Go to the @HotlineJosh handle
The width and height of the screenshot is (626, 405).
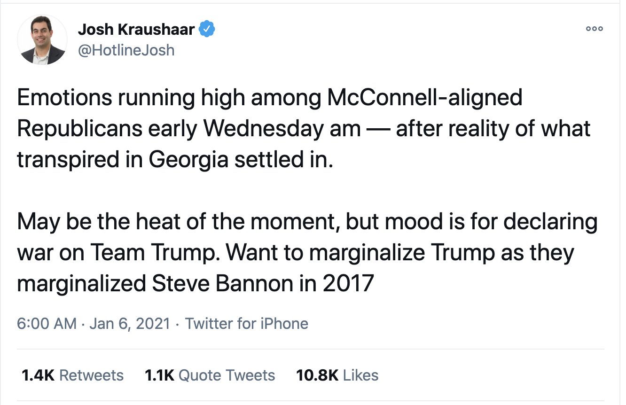126,50
